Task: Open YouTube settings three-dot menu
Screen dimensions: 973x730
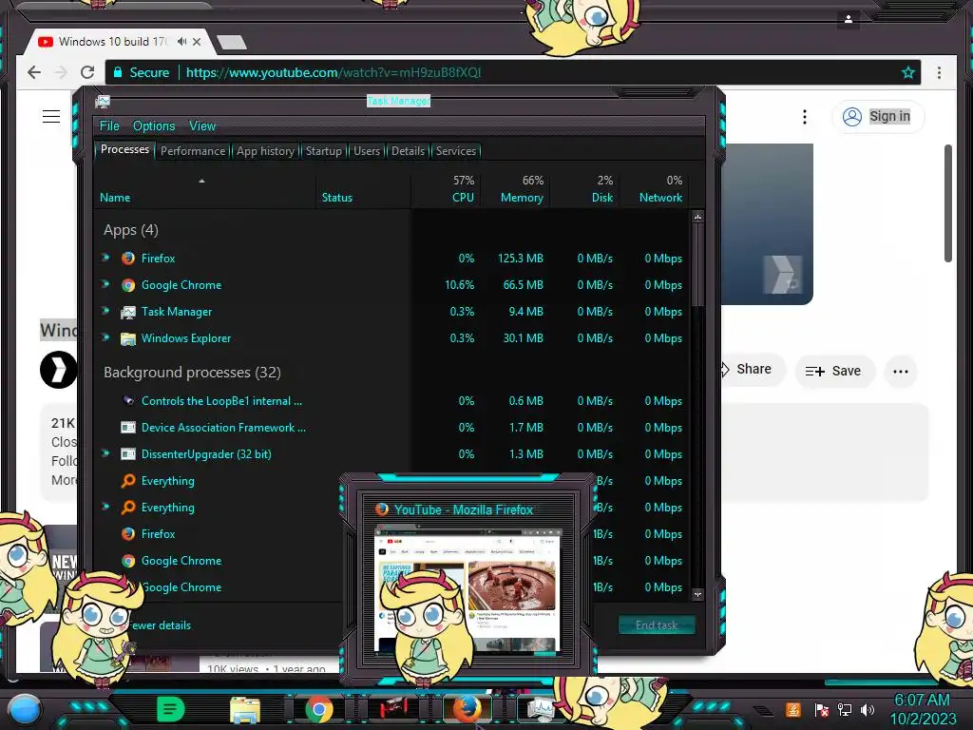Action: [804, 117]
